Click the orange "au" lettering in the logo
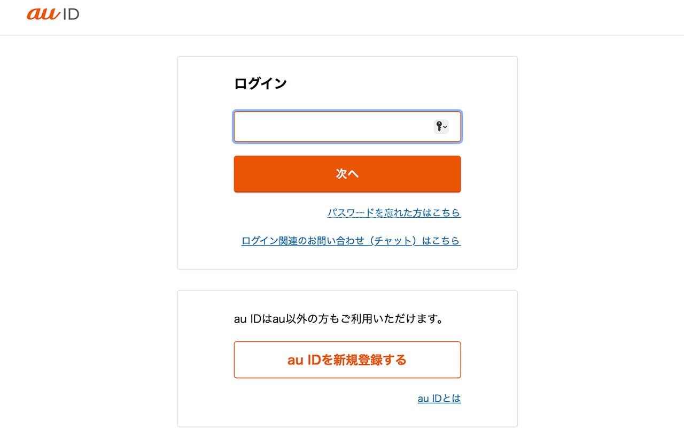Image resolution: width=684 pixels, height=428 pixels. tap(43, 13)
